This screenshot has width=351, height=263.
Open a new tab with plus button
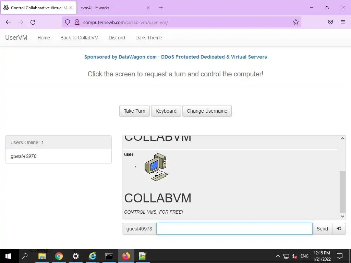[161, 8]
